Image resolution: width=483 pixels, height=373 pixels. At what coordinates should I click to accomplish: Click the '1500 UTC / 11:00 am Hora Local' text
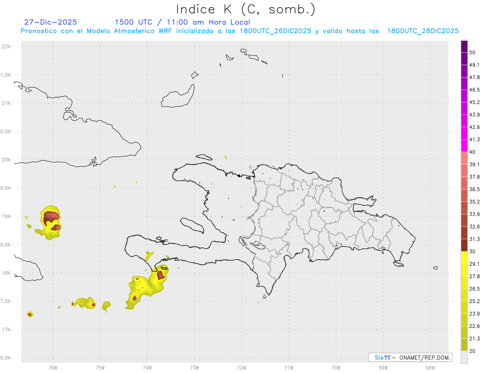coord(182,22)
